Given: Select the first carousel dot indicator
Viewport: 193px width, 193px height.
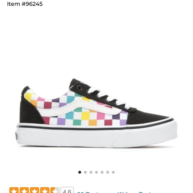Looking at the screenshot, I should pos(80,172).
